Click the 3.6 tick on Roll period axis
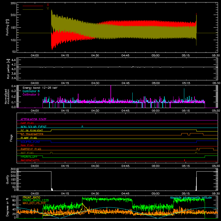 [14, 78]
